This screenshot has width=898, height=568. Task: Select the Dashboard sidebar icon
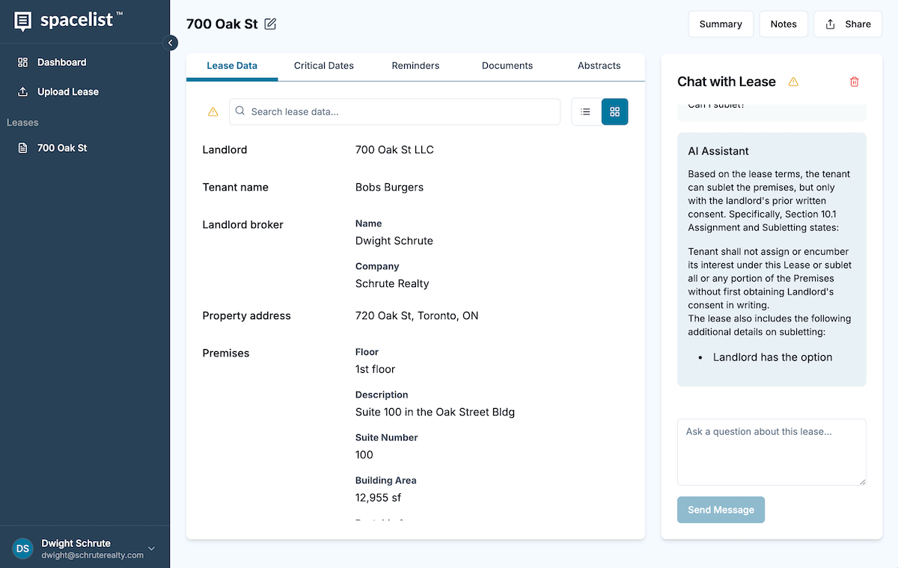pos(25,62)
